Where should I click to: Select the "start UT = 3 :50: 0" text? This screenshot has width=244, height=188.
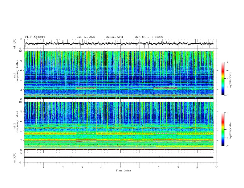pos(149,37)
